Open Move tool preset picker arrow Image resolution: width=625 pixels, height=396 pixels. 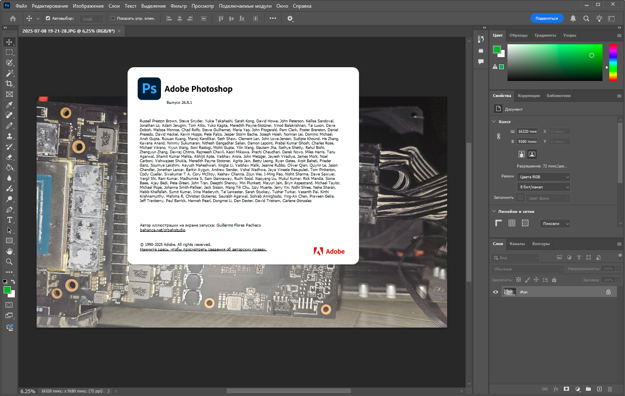[38, 19]
